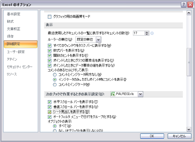Viewport: 195px width, 142px height.
Task: Click the recent documents number field
Action: [x=139, y=33]
